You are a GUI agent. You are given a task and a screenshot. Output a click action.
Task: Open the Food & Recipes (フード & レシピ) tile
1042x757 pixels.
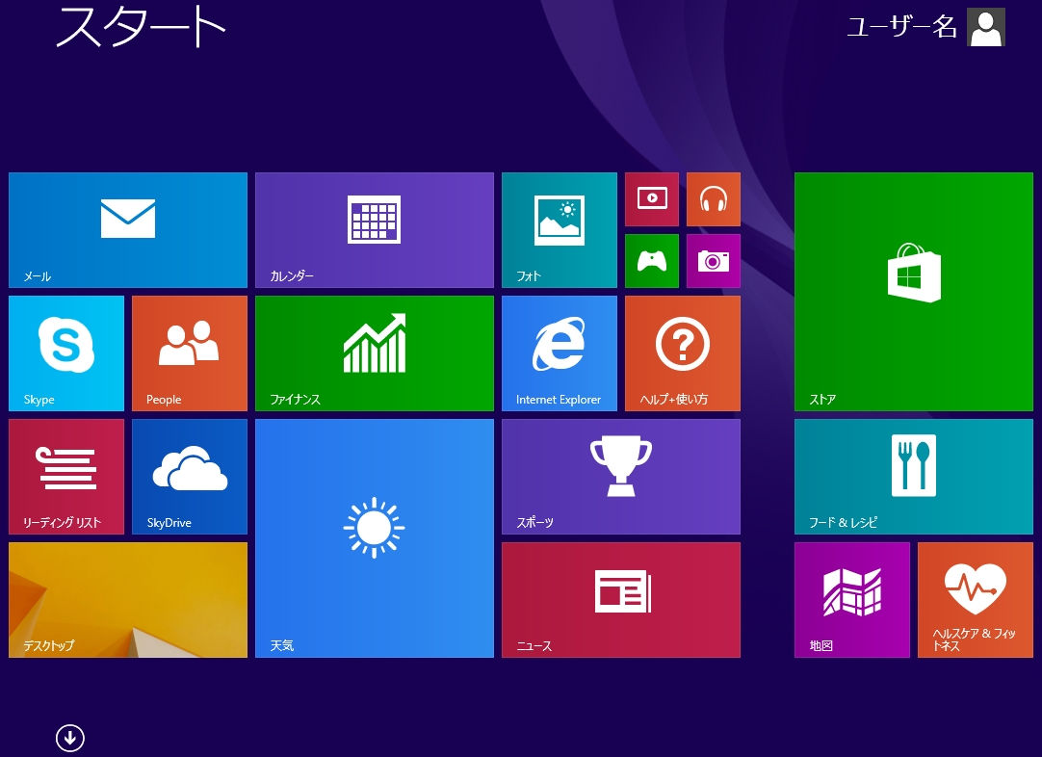pyautogui.click(x=914, y=477)
